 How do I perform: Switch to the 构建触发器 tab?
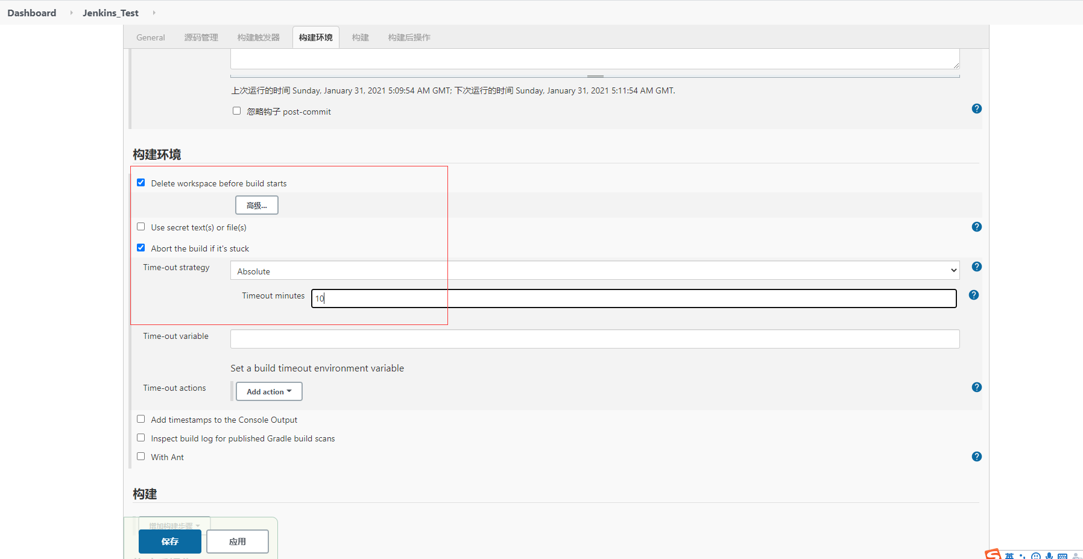tap(259, 37)
